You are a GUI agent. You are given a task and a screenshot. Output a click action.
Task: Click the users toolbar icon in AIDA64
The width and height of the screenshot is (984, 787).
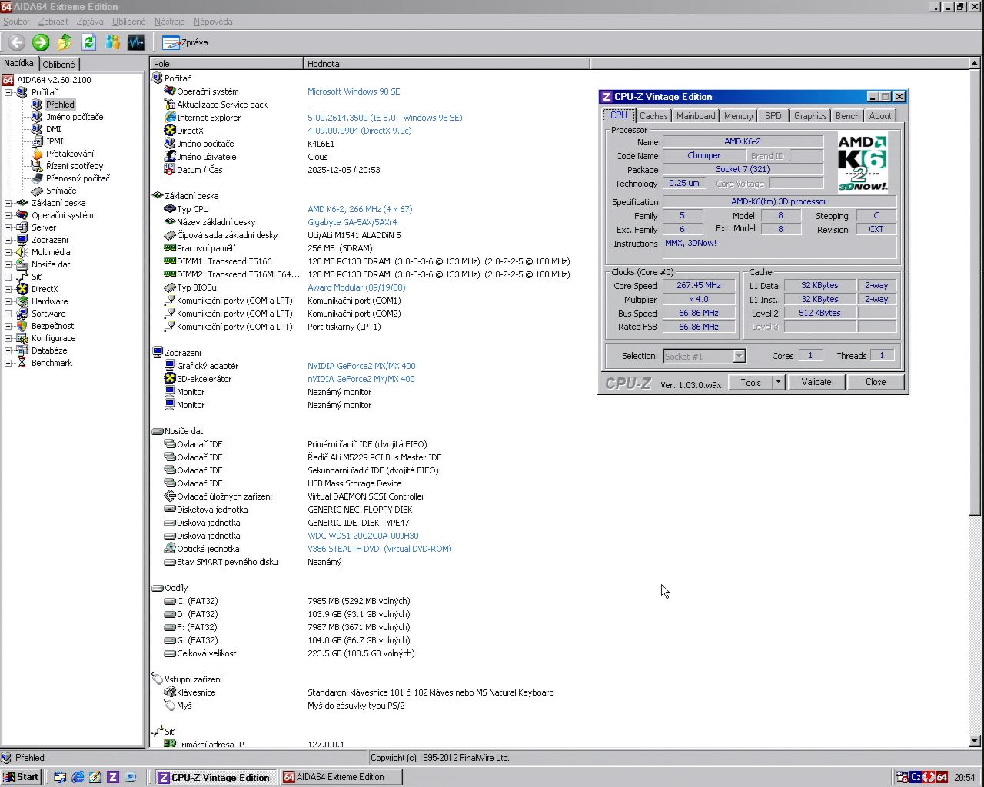click(113, 42)
